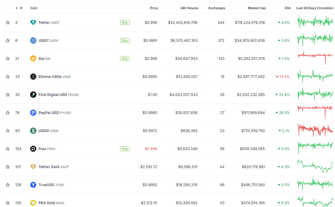Click the USDC coin logo icon
The image size is (335, 207).
click(x=33, y=41)
